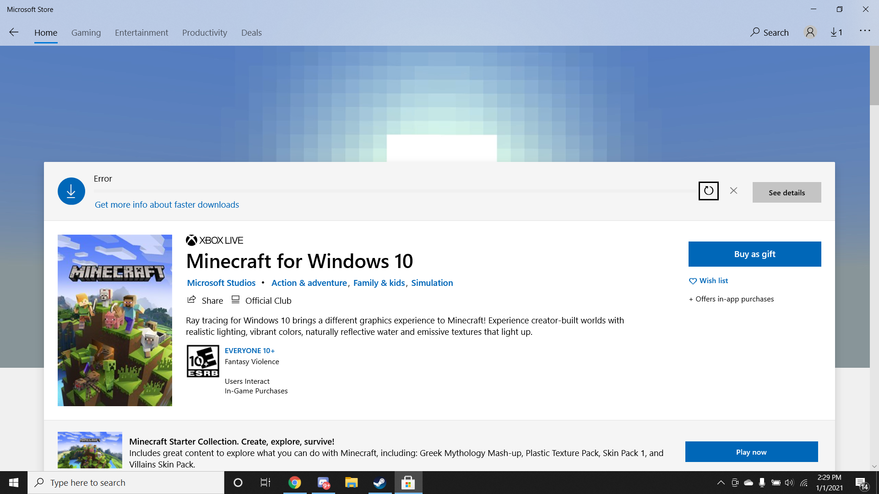
Task: Click Buy as gift button
Action: 755,254
